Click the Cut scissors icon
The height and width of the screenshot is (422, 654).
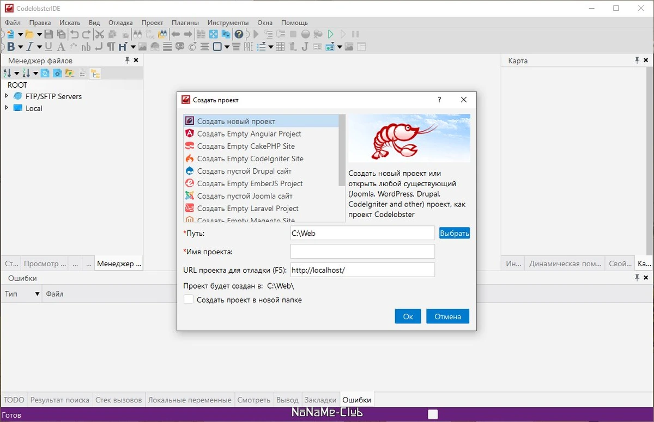pyautogui.click(x=100, y=34)
